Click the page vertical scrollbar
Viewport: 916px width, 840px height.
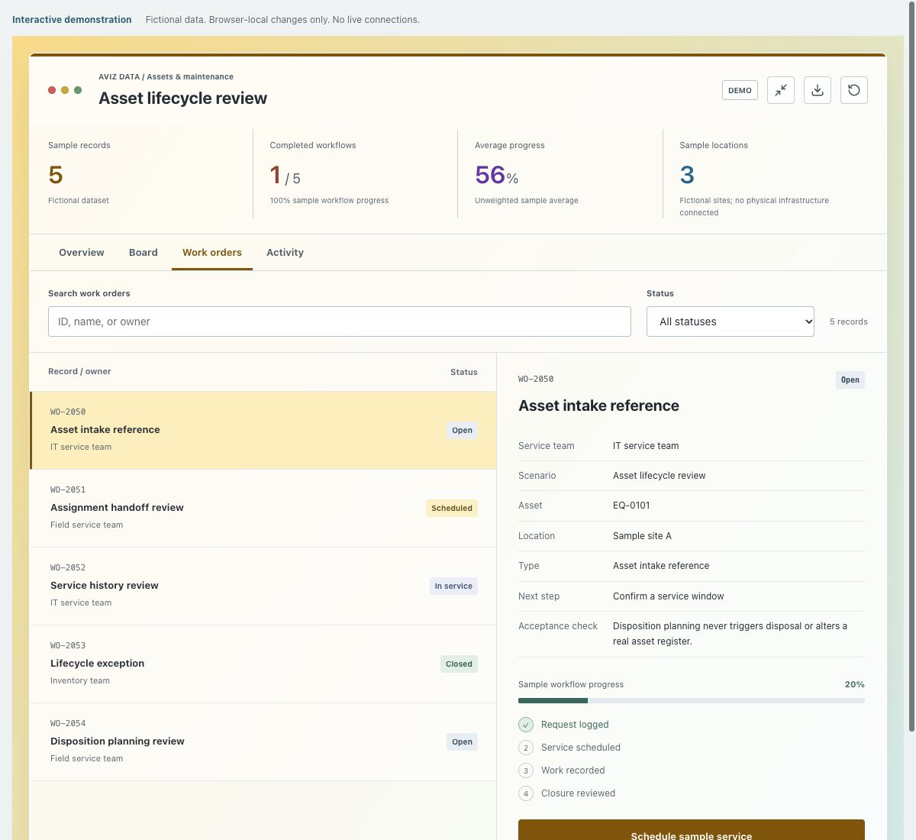tap(911, 367)
